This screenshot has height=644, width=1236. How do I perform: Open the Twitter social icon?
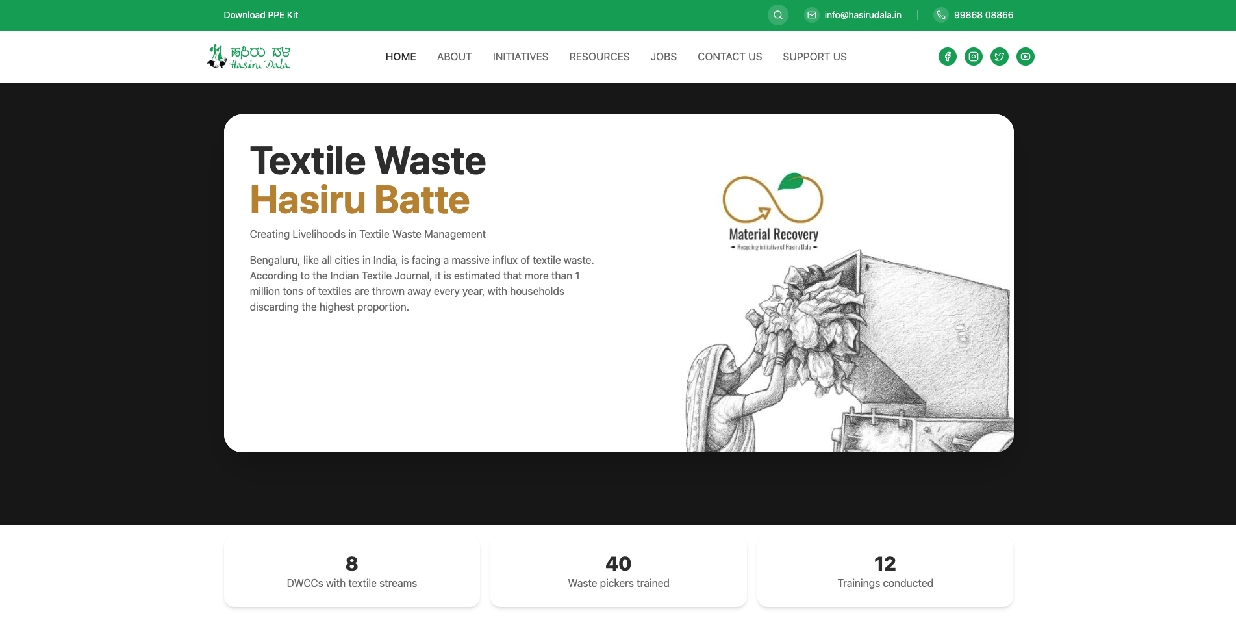coord(1000,57)
